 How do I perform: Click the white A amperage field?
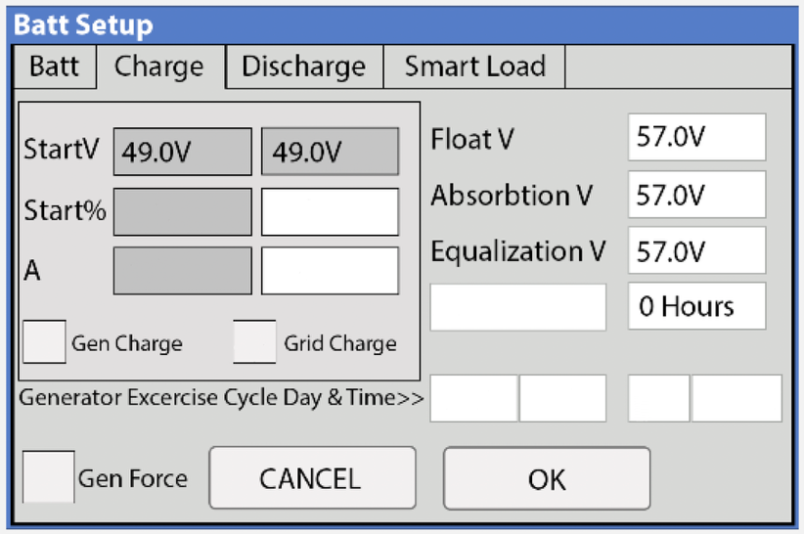331,271
